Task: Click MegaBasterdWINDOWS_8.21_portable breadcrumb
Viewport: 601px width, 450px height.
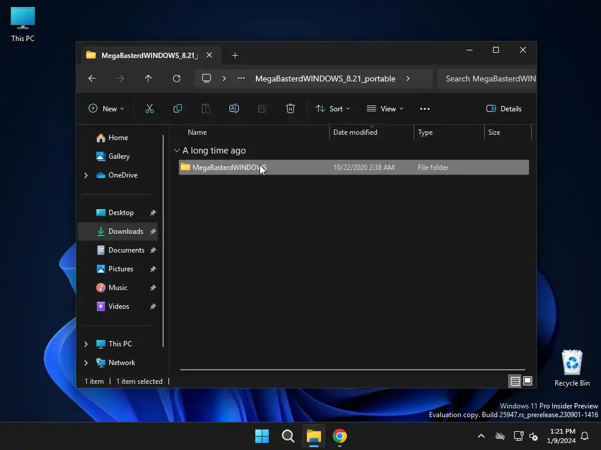Action: tap(325, 79)
